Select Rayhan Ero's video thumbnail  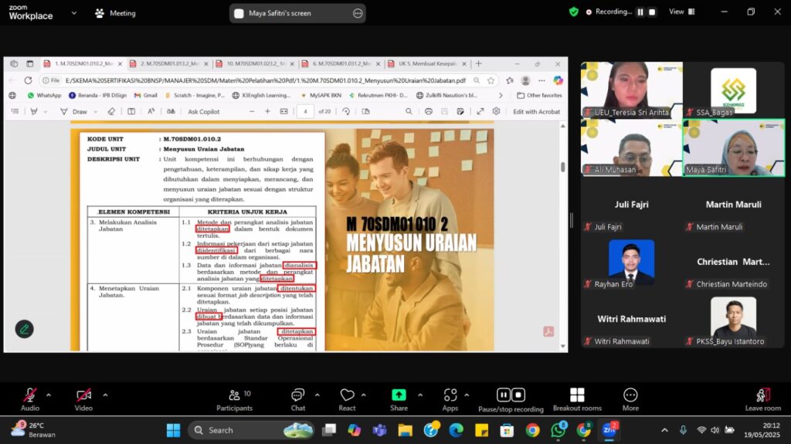click(x=631, y=263)
